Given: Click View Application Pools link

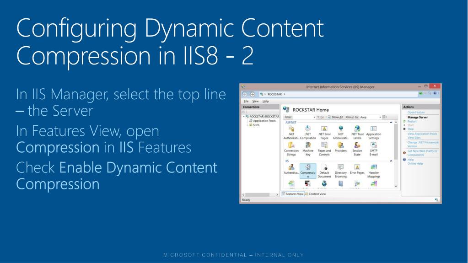Looking at the screenshot, I should coord(422,134).
